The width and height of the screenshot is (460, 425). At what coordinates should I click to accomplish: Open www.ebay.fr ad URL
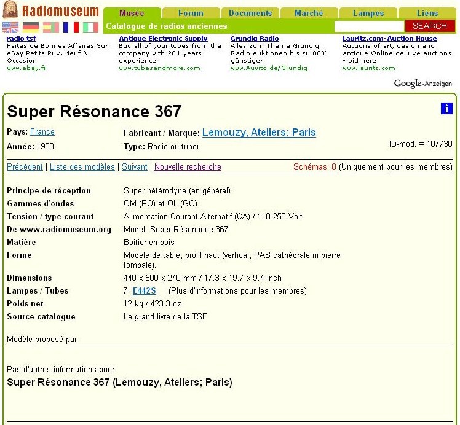pyautogui.click(x=26, y=68)
